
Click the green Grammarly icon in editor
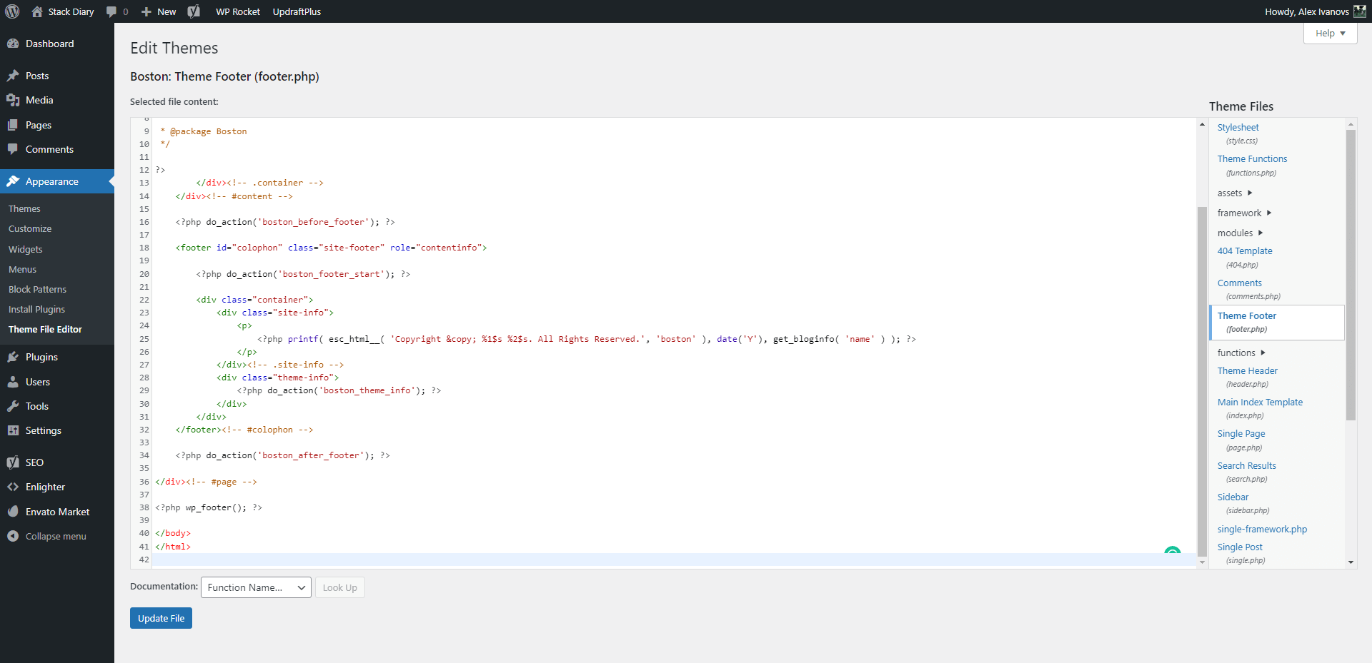coord(1172,550)
